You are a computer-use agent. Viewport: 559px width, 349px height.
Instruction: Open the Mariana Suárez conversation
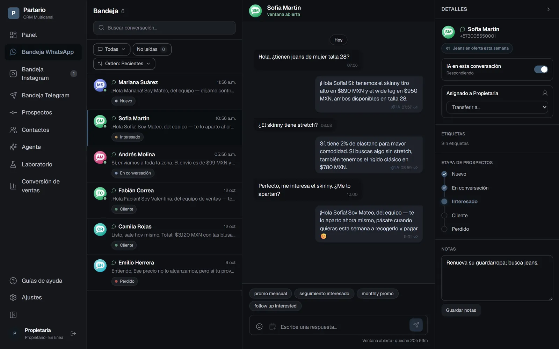pyautogui.click(x=164, y=92)
